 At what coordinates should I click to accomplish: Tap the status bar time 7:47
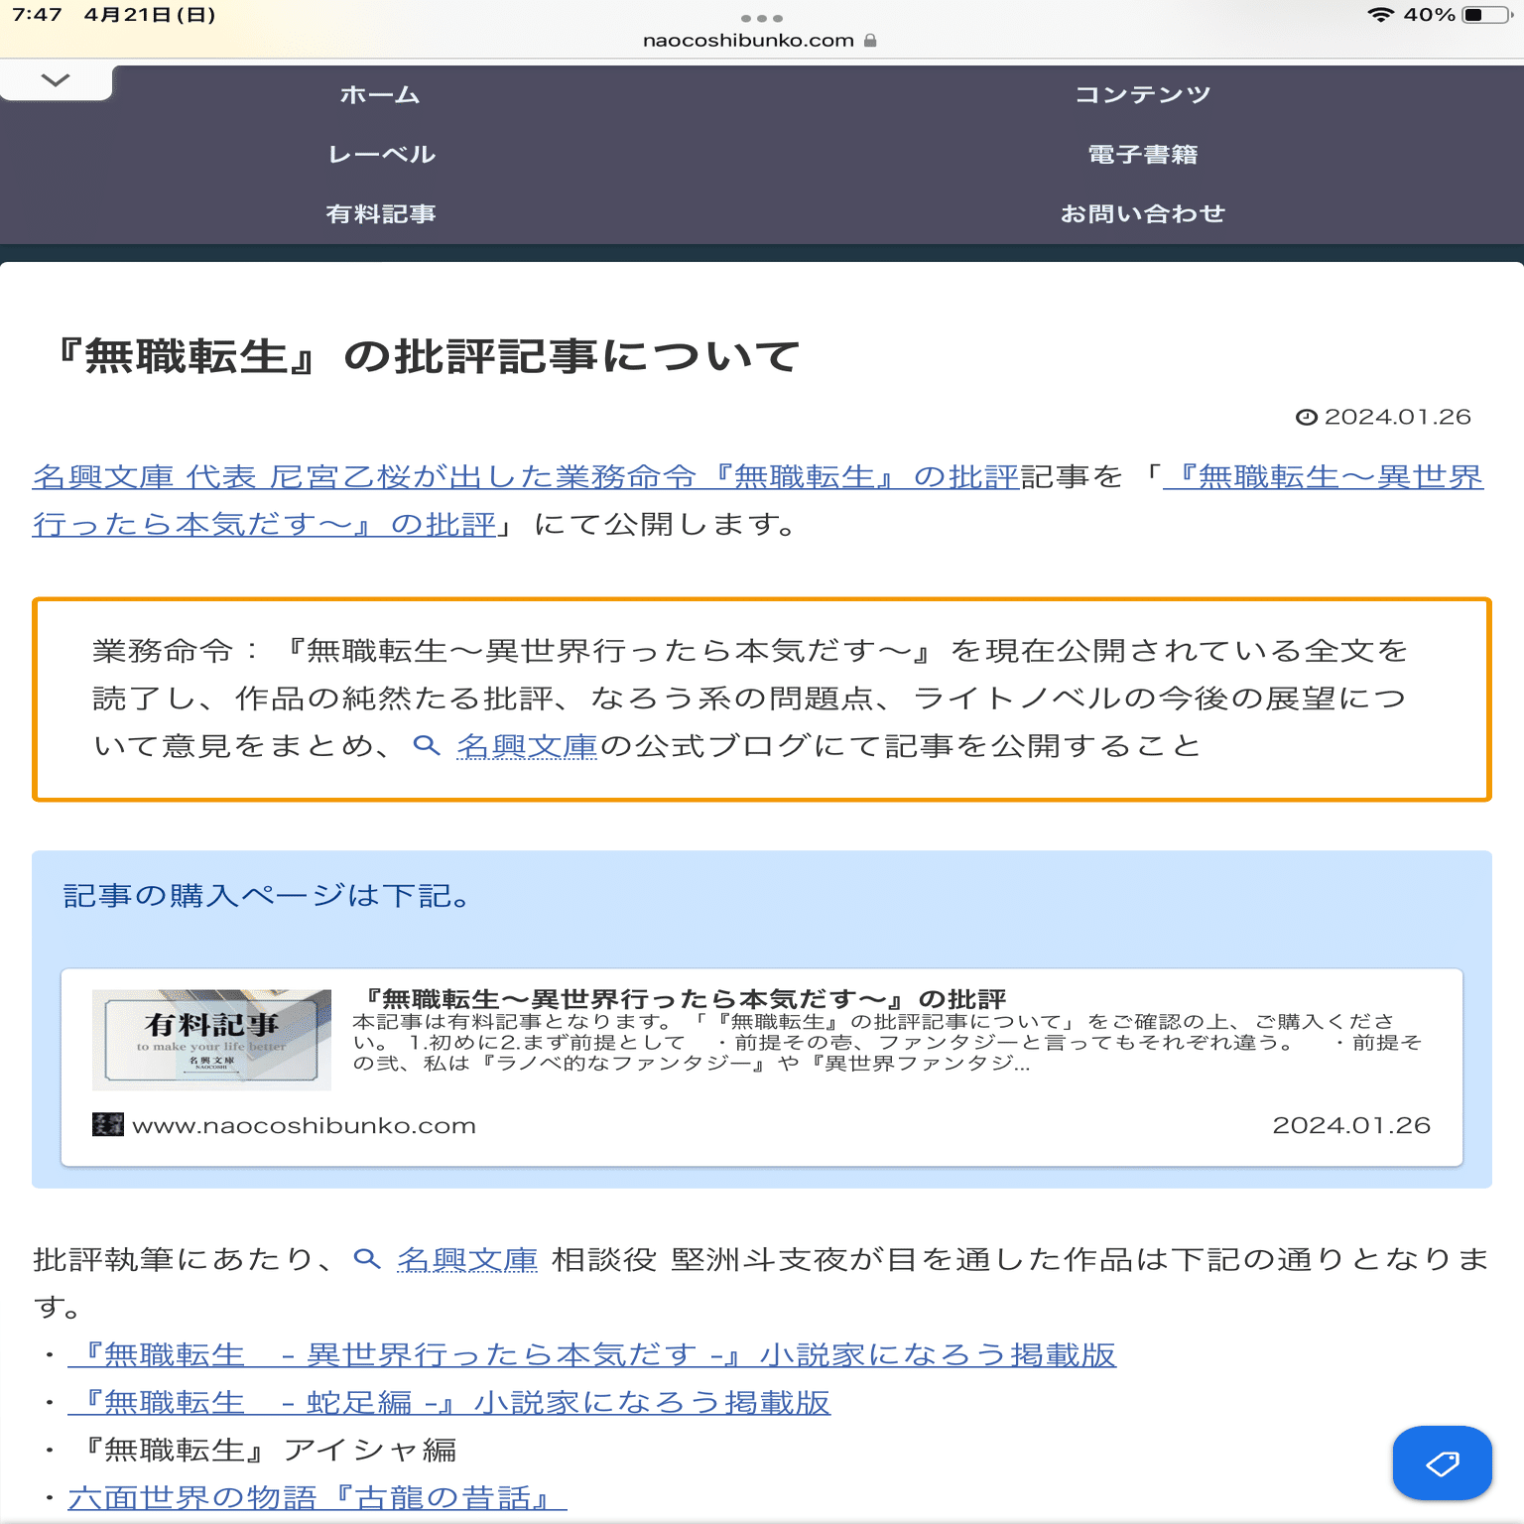(37, 15)
